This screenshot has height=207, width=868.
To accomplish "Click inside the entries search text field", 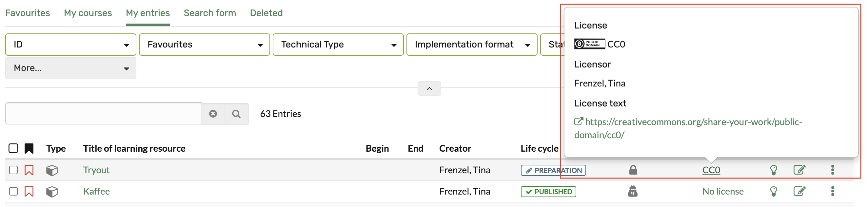I will [x=104, y=114].
